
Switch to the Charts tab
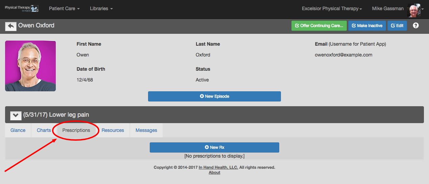pos(44,130)
